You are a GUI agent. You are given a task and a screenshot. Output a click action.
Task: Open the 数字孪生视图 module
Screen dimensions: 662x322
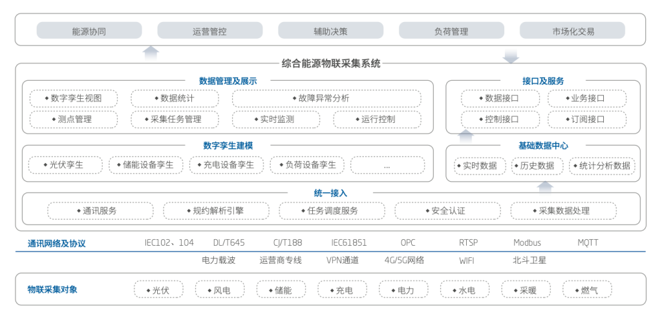point(74,98)
